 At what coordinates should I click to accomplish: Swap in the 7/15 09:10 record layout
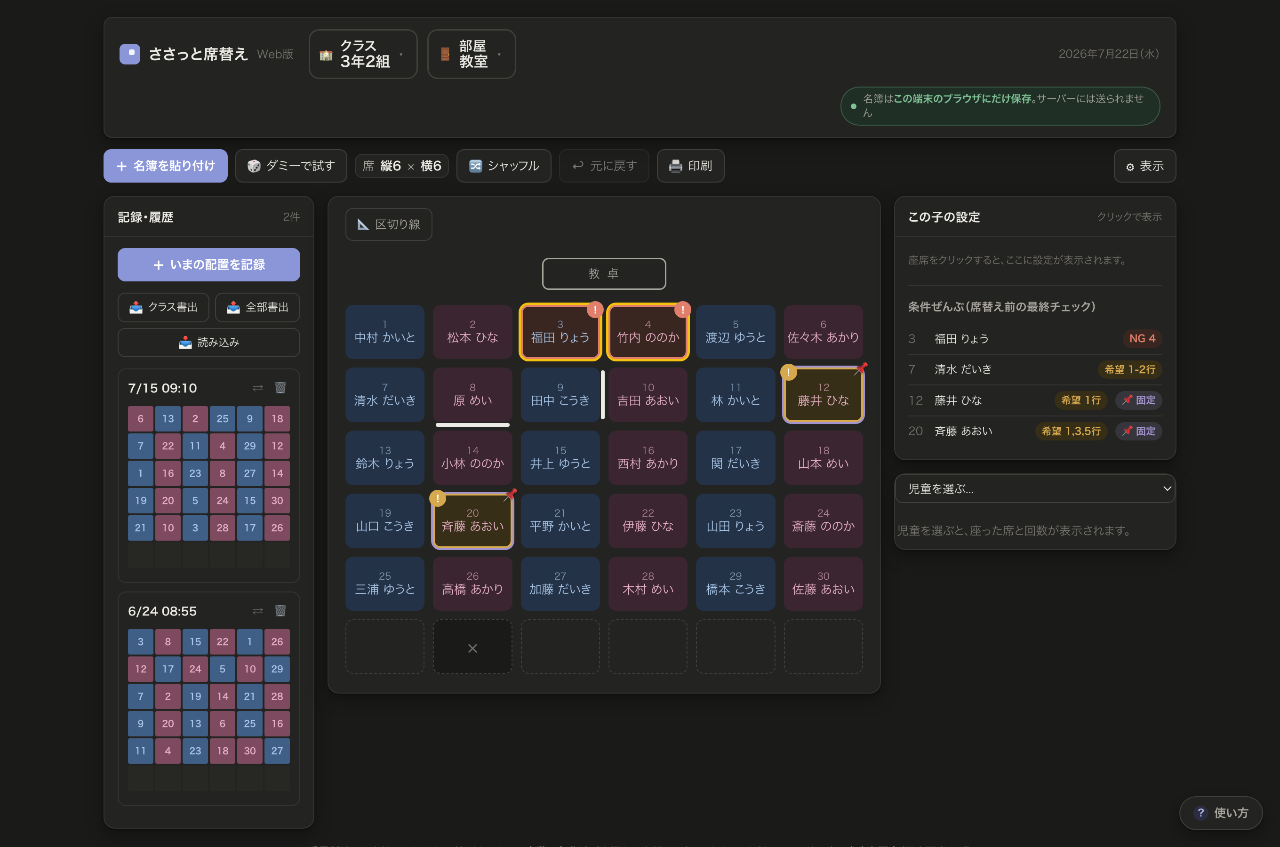pyautogui.click(x=257, y=388)
